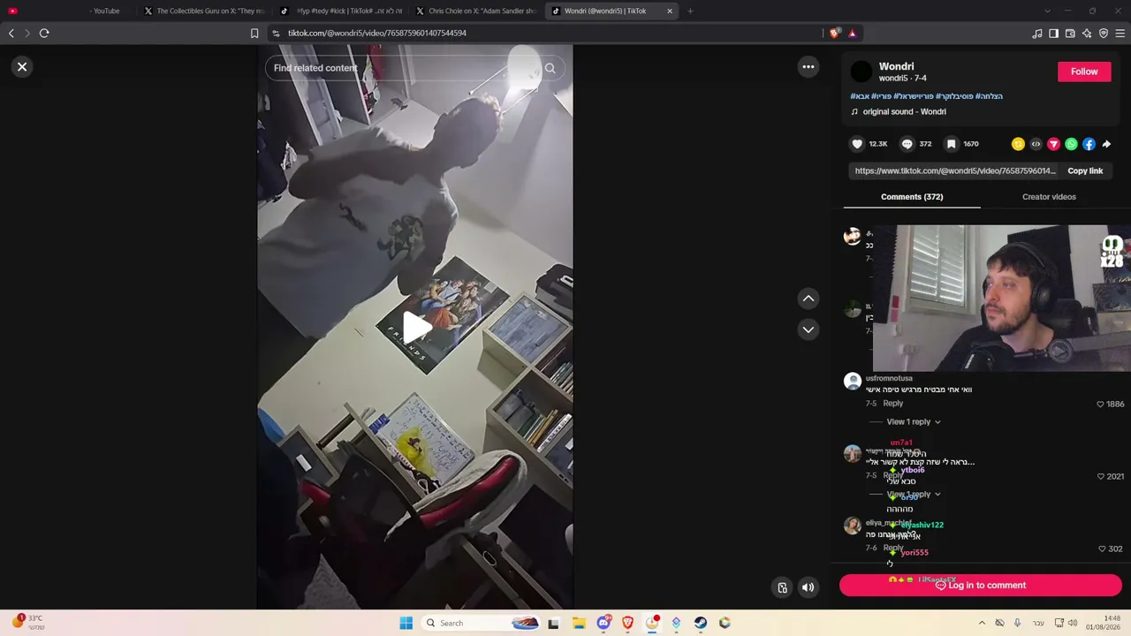Toggle the browser sidebar panel
Viewport: 1131px width, 636px height.
(x=1053, y=34)
